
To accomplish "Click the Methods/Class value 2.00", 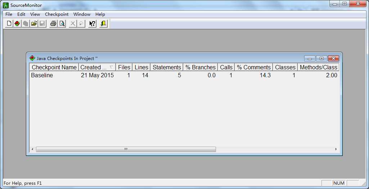I will [x=332, y=75].
